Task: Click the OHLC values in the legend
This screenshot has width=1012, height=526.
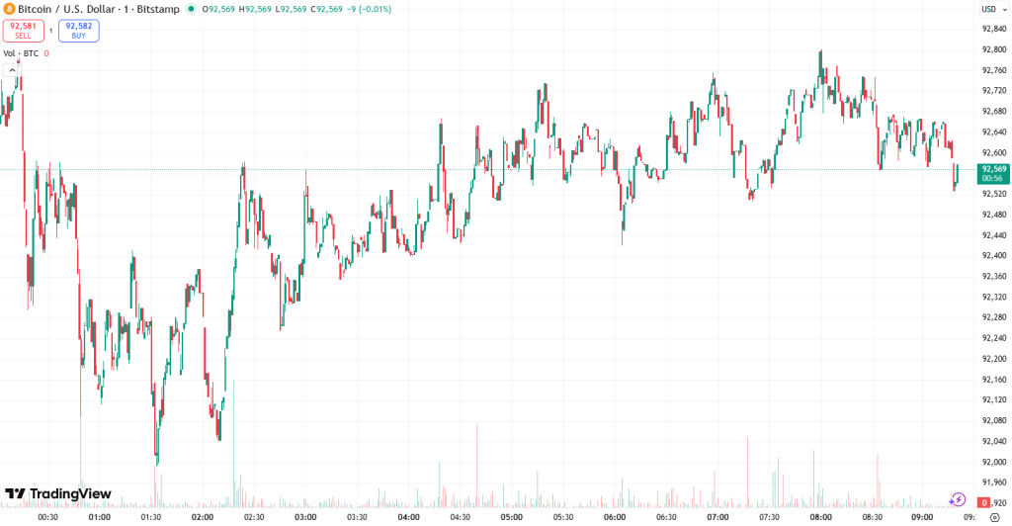Action: tap(296, 9)
